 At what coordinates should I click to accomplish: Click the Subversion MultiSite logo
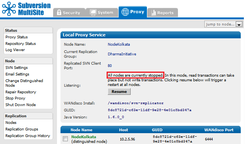[x=26, y=9]
